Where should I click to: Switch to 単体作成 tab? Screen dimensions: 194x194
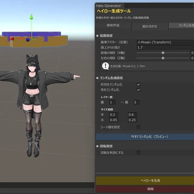[x=113, y=26]
